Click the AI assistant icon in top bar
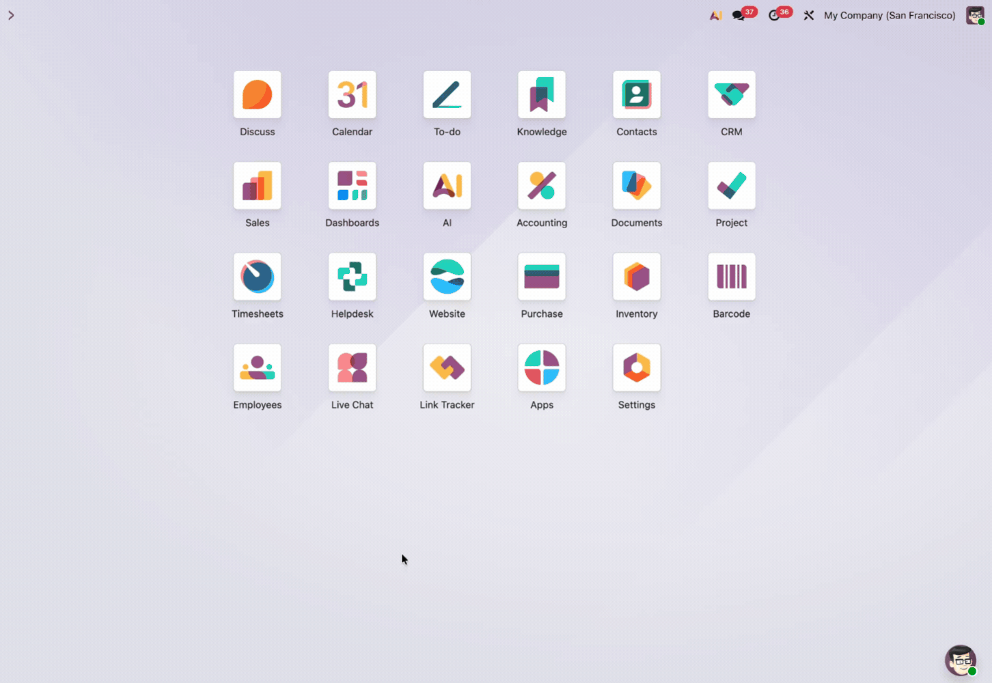 click(x=715, y=15)
